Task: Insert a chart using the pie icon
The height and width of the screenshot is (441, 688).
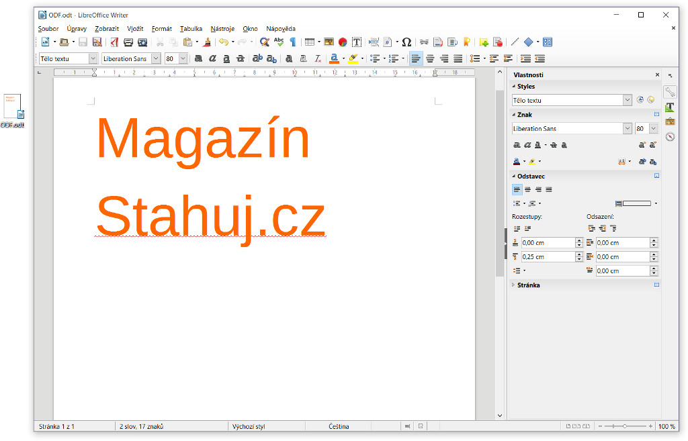Action: tap(343, 42)
